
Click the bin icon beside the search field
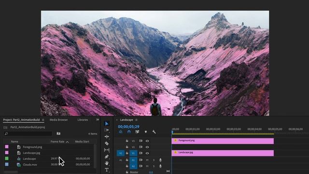coord(58,133)
